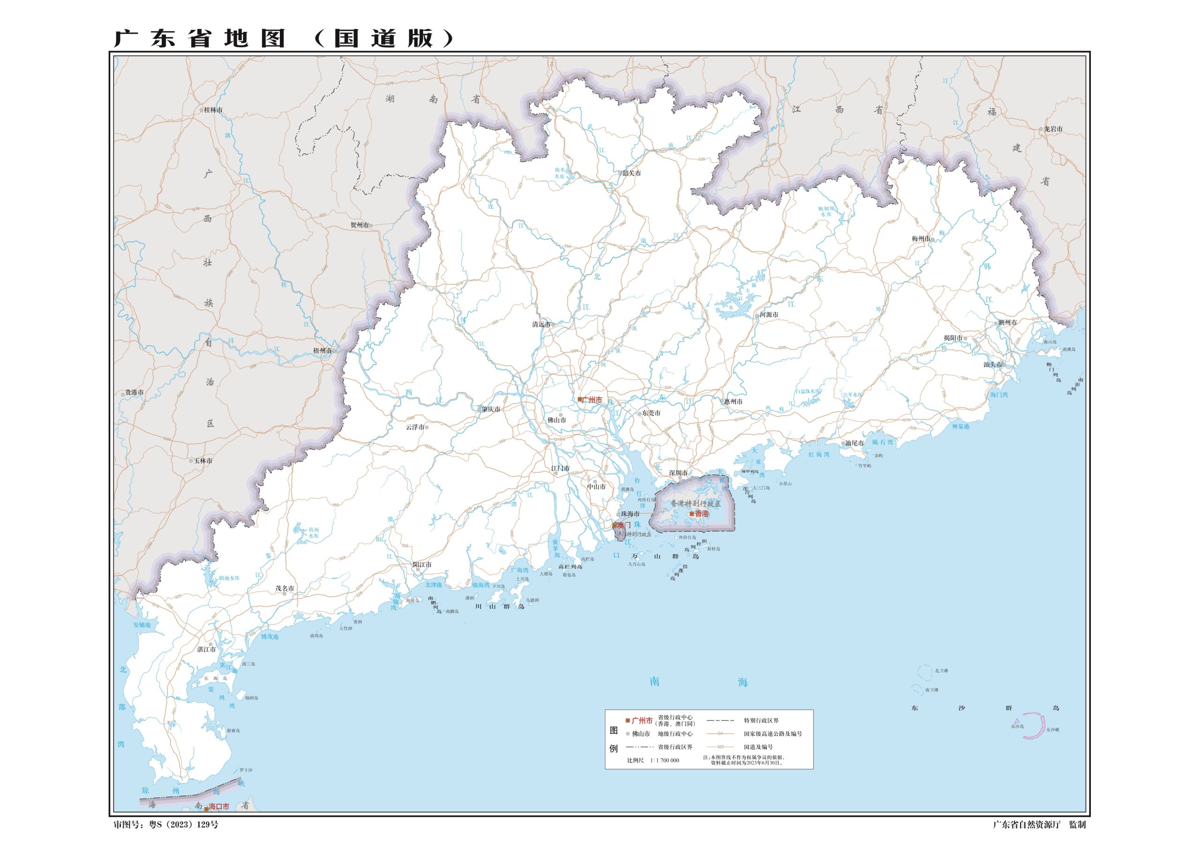This screenshot has width=1200, height=868.
Task: Click the Guilin (桂林市) city marker
Action: coord(202,110)
